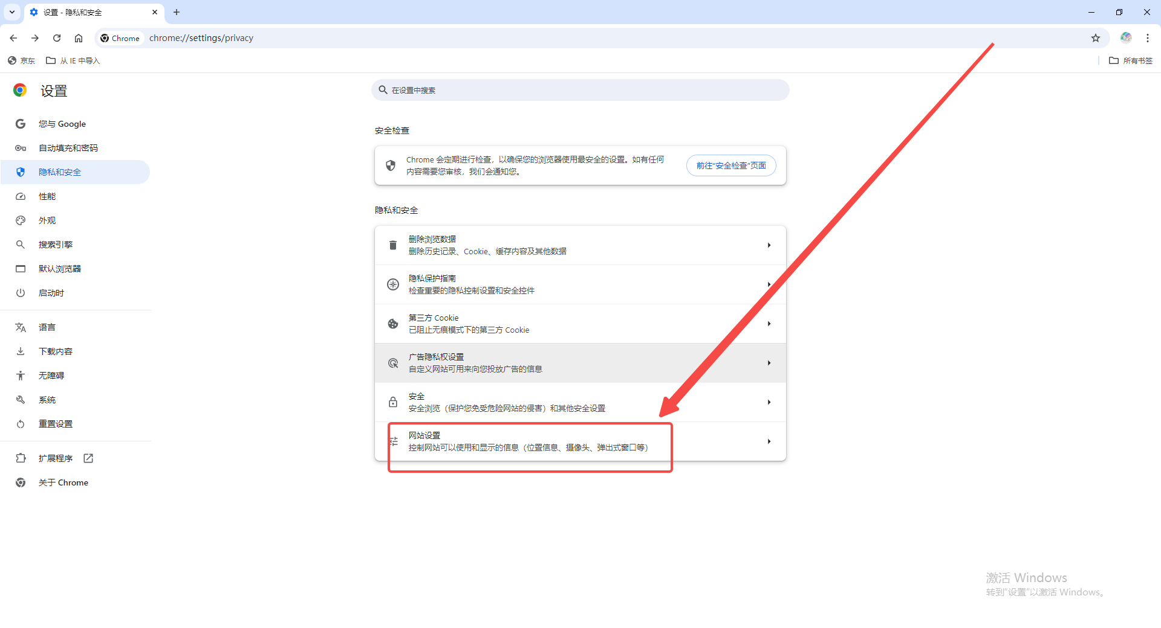
Task: Click the 前往"安全检查"页面 button
Action: pos(731,165)
